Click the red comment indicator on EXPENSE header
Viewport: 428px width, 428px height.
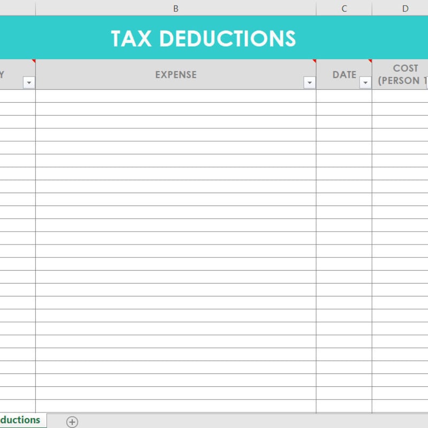click(x=315, y=62)
